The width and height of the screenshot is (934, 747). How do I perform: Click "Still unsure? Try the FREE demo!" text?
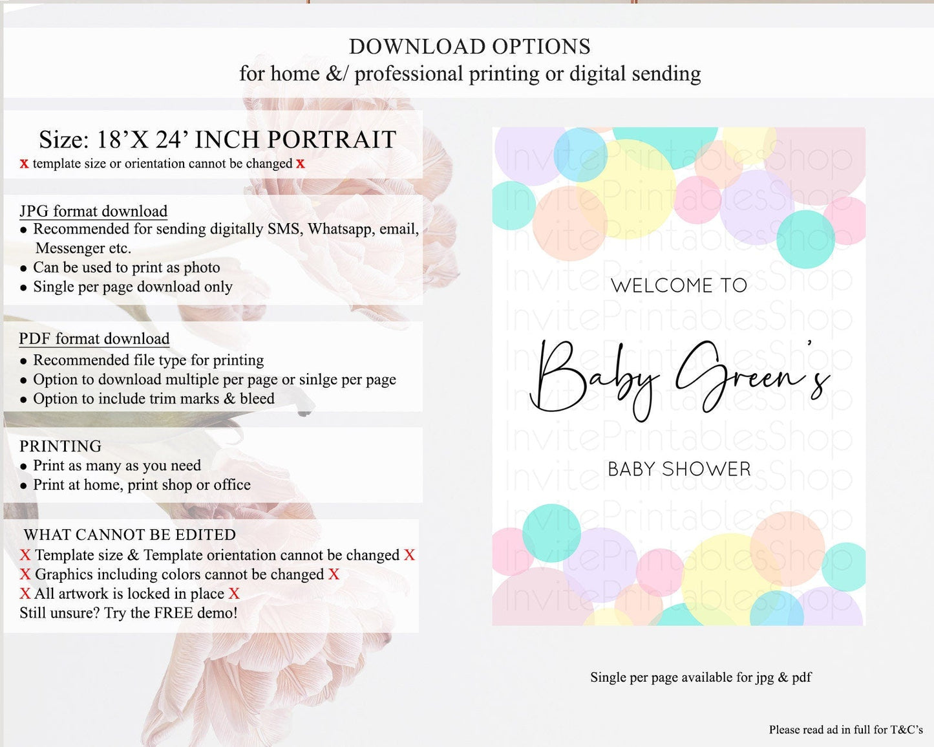[x=129, y=613]
